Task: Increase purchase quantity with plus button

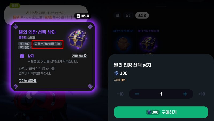Action: coord(185,94)
